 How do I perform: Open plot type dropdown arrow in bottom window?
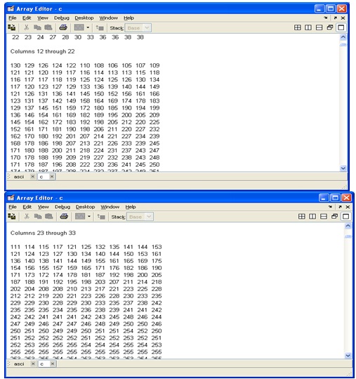pyautogui.click(x=89, y=217)
